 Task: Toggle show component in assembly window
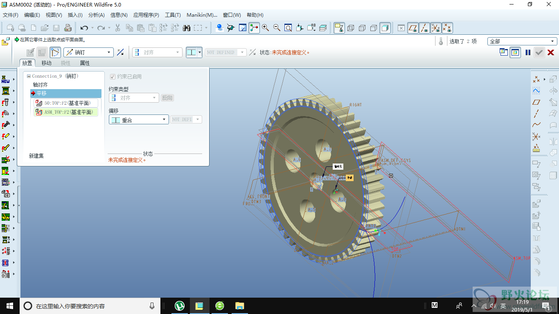coord(515,52)
